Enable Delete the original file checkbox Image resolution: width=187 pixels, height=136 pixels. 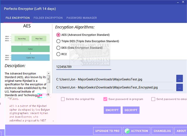point(63,99)
